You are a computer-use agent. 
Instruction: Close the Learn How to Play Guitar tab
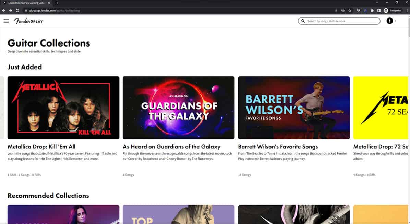[x=49, y=3]
